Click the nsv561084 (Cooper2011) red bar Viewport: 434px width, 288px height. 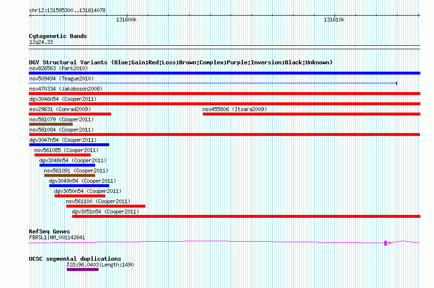(224, 134)
